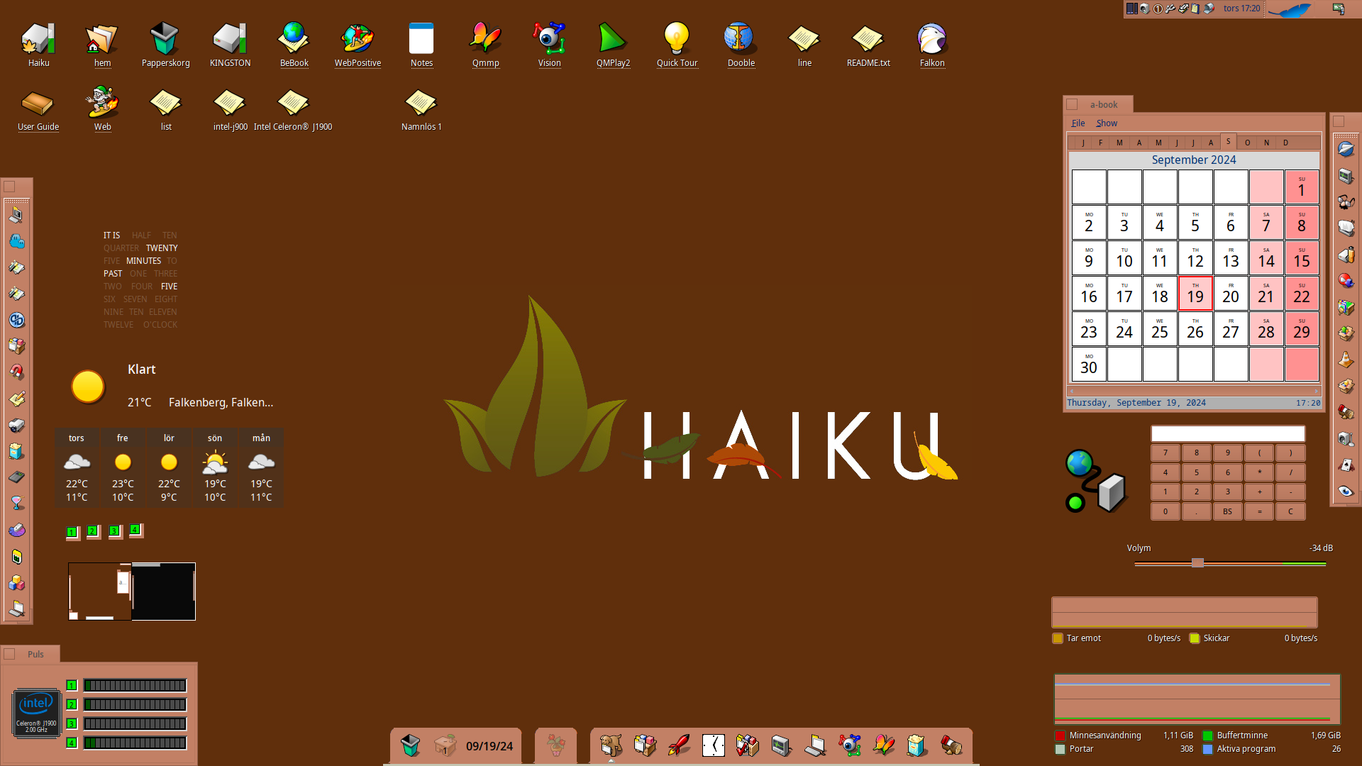The height and width of the screenshot is (766, 1362).
Task: Click the black workspace thumbnail in Workspaces
Action: point(163,592)
